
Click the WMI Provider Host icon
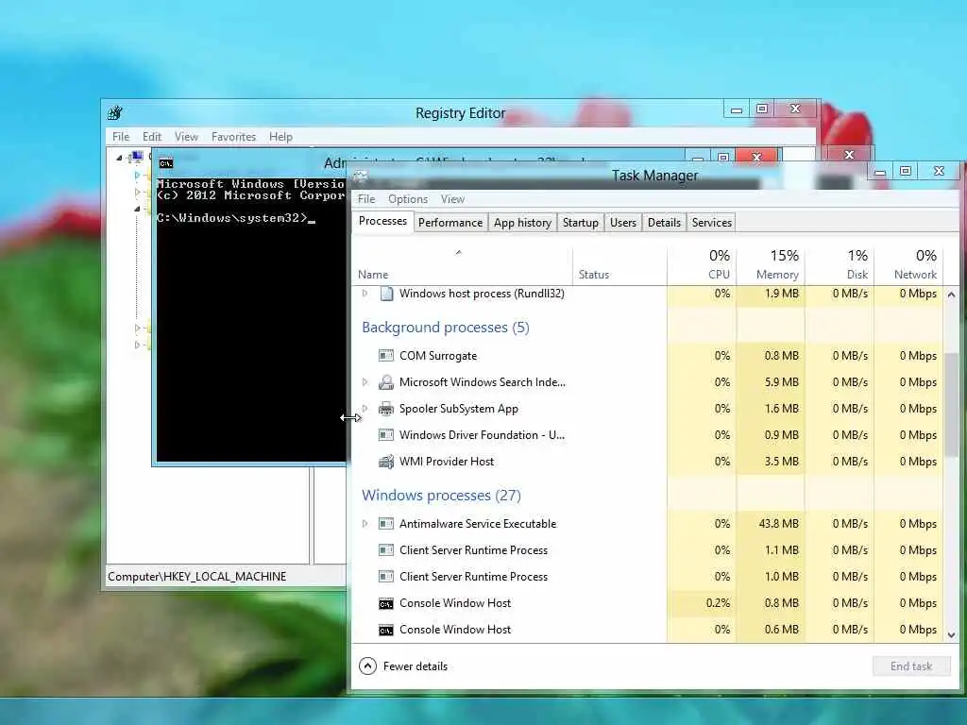pos(386,461)
